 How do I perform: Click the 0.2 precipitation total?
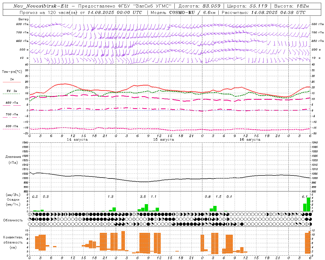tap(35, 197)
